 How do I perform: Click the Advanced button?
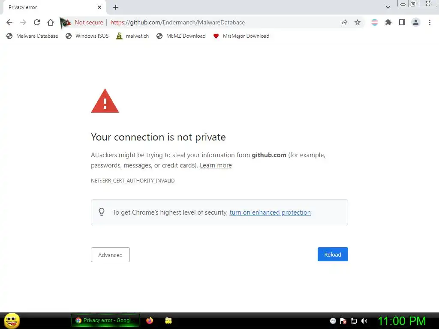point(110,254)
